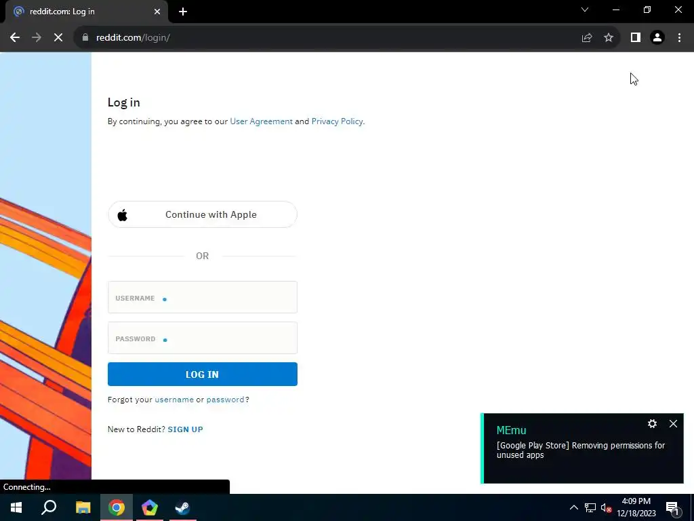This screenshot has width=694, height=521.
Task: Open network status tray icon
Action: (590, 507)
